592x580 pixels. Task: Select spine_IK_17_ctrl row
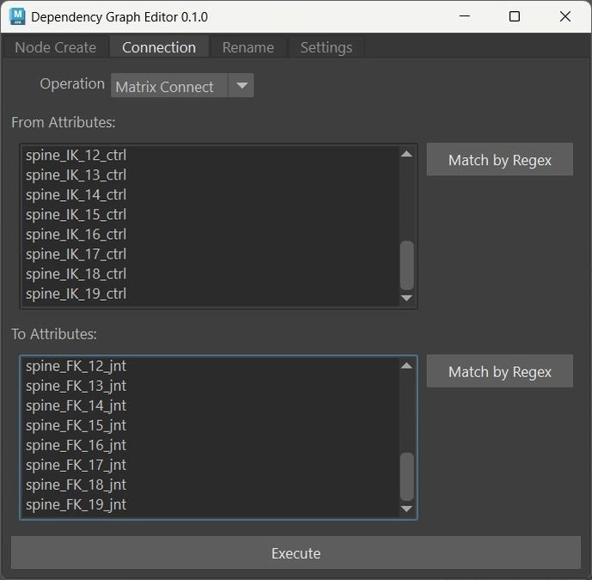pyautogui.click(x=211, y=254)
